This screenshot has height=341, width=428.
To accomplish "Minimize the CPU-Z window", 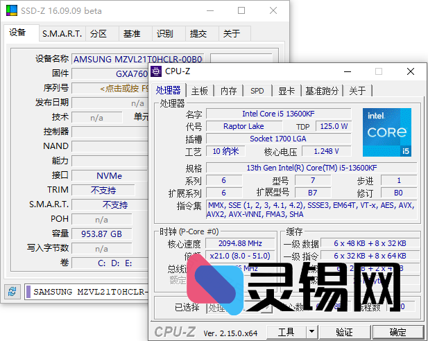I will click(x=348, y=71).
